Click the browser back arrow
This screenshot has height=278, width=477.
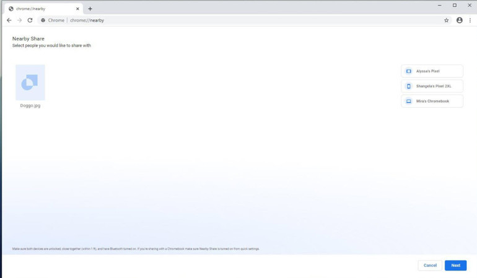pyautogui.click(x=9, y=20)
